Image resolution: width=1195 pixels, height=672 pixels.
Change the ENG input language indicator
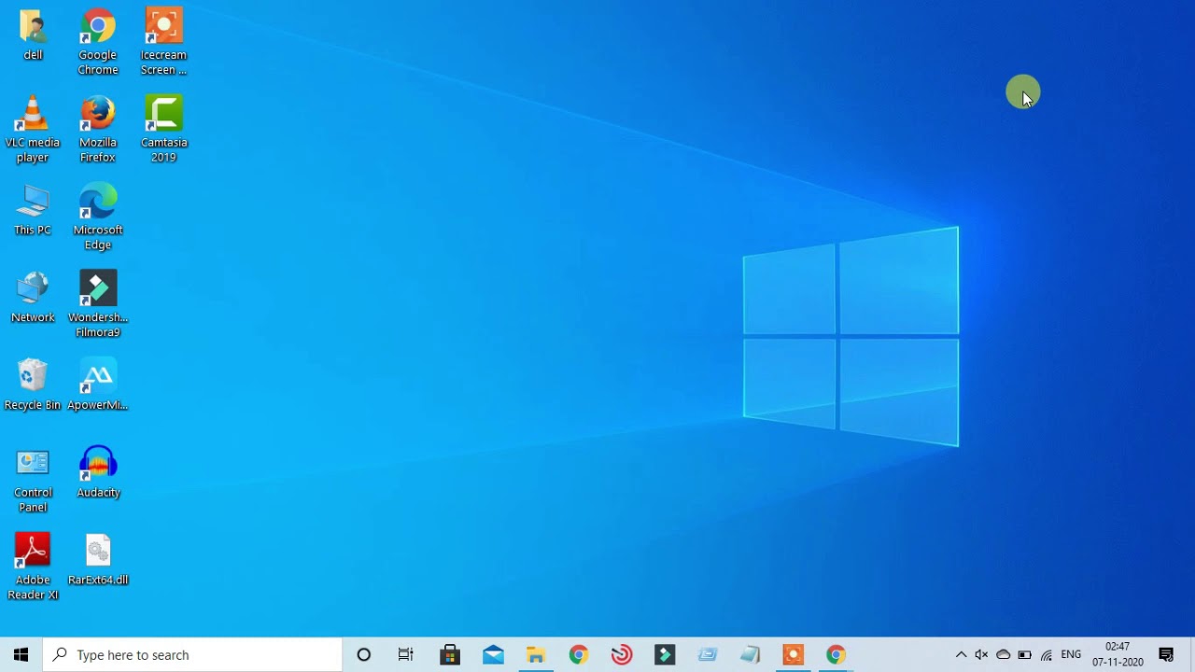pyautogui.click(x=1071, y=654)
